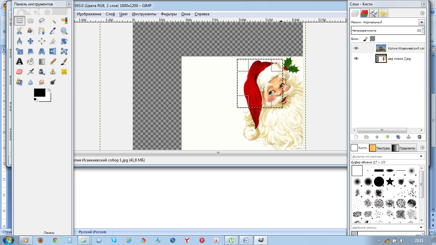Open Firefox from the Windows taskbar
Image resolution: width=436 pixels, height=245 pixels.
(40, 240)
